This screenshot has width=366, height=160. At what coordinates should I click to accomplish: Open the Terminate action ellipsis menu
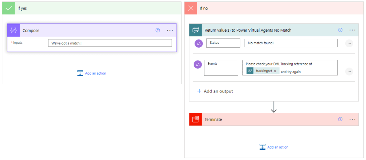352,119
